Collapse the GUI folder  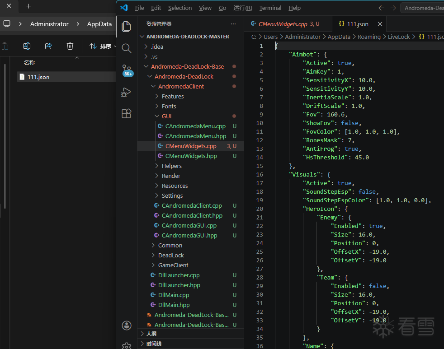pyautogui.click(x=190, y=116)
